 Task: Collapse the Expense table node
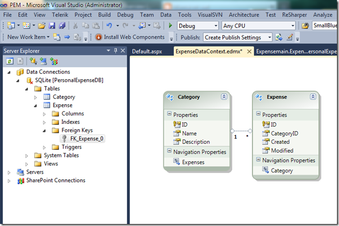coord(35,106)
